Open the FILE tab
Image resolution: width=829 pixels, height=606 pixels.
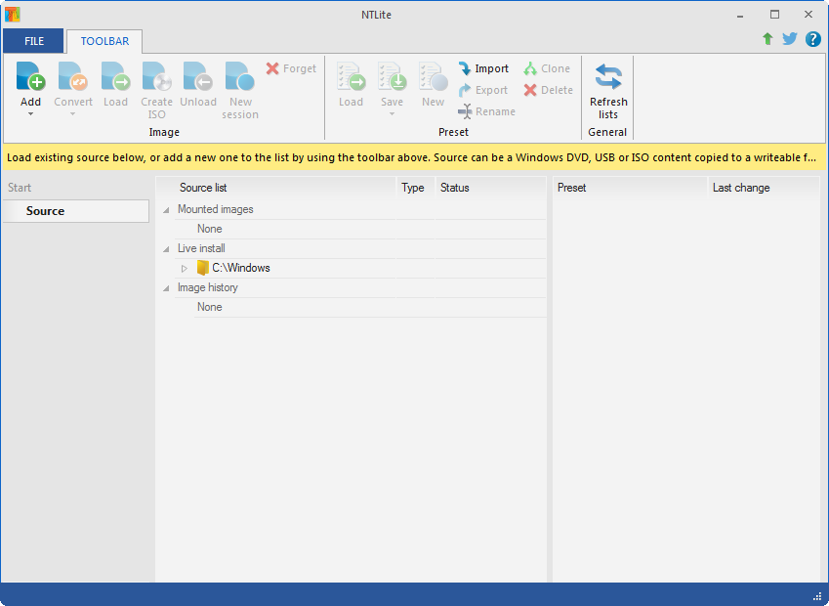[34, 41]
